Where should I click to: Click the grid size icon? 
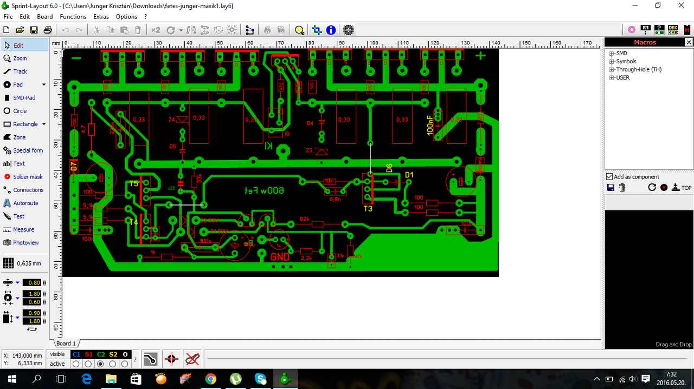point(8,263)
